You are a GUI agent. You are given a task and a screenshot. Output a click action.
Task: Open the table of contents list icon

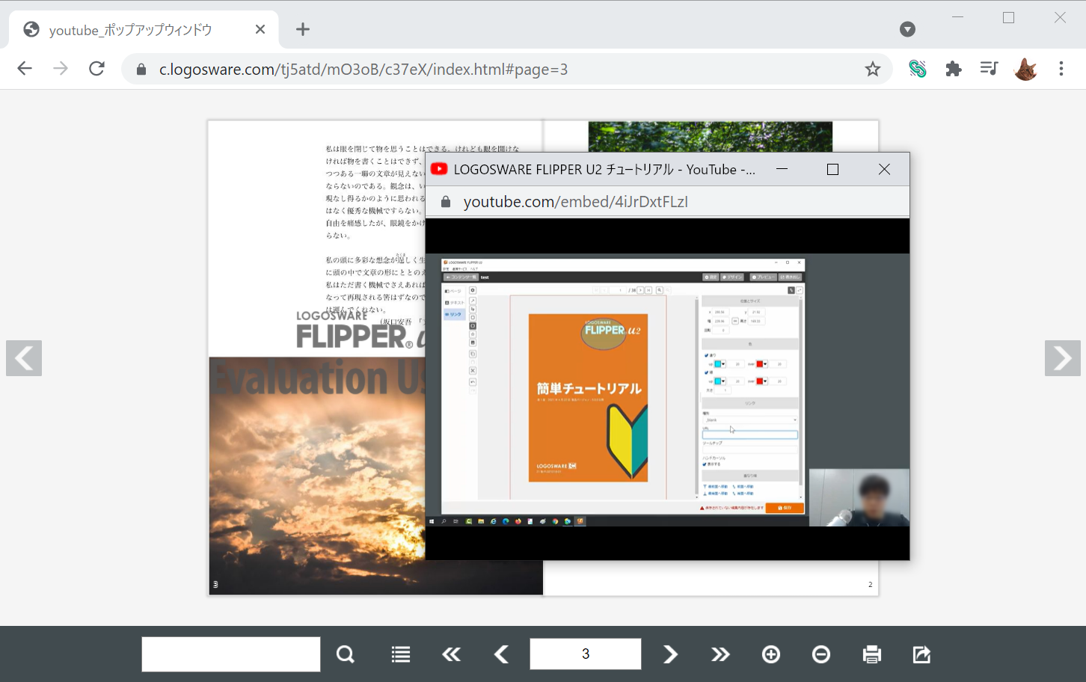[x=401, y=654]
